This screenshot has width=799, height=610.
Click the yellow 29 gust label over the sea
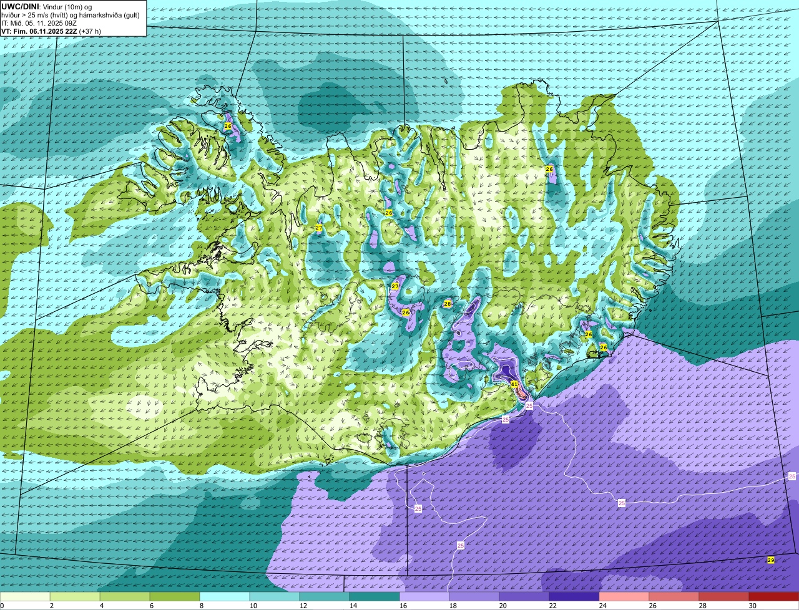(771, 560)
